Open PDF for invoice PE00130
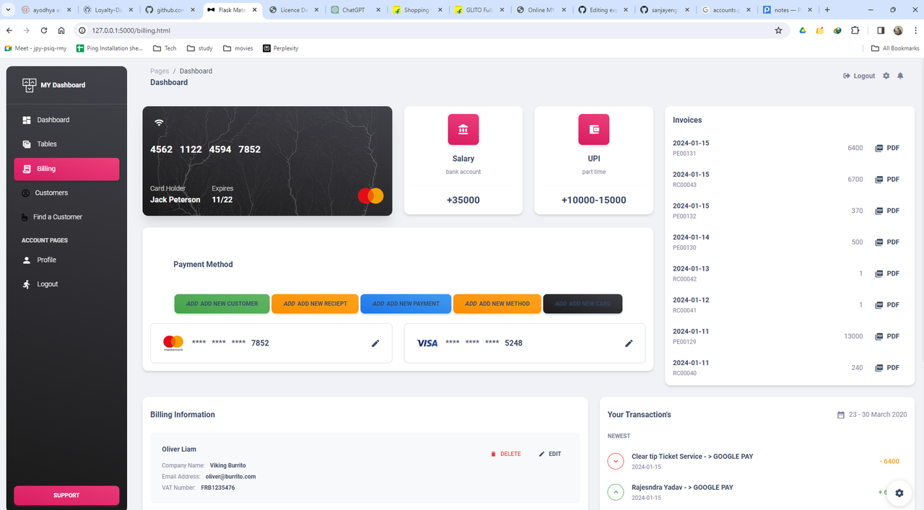924x510 pixels. click(x=887, y=242)
